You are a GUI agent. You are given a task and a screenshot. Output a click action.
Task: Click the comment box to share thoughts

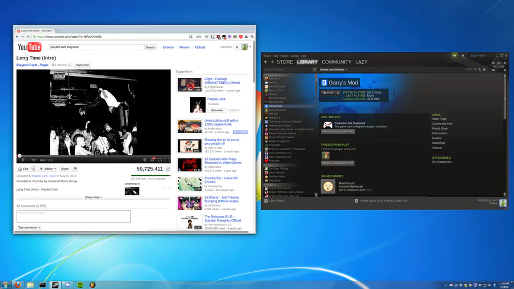coord(74,216)
